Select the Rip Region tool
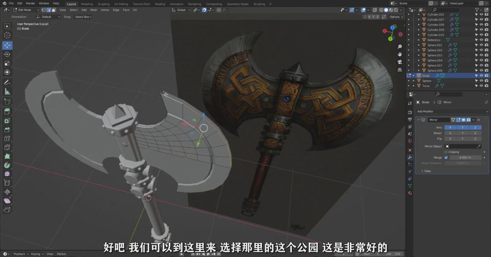This screenshot has height=257, width=491. coord(7,210)
